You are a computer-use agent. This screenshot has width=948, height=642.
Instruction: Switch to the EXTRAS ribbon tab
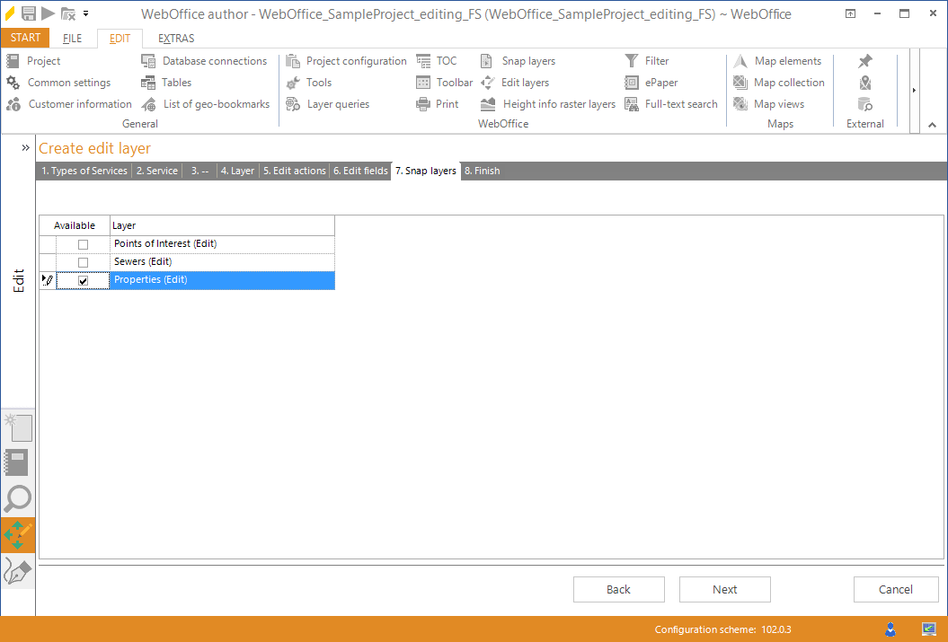tap(176, 38)
